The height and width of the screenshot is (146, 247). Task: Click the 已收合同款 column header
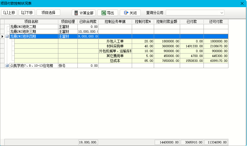(x=88, y=21)
